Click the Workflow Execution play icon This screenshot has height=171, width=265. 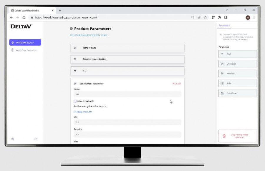point(12,50)
